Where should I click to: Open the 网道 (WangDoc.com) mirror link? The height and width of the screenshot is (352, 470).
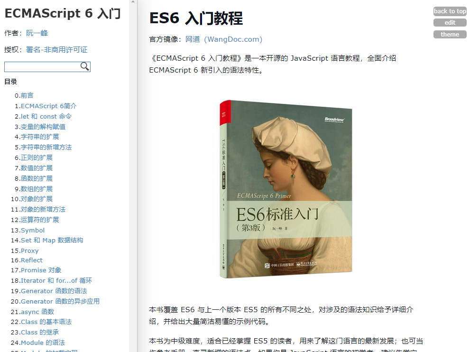point(223,39)
